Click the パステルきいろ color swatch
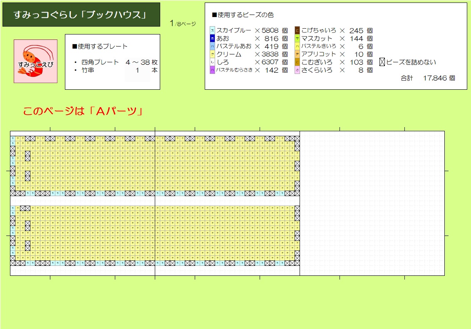 pyautogui.click(x=297, y=46)
